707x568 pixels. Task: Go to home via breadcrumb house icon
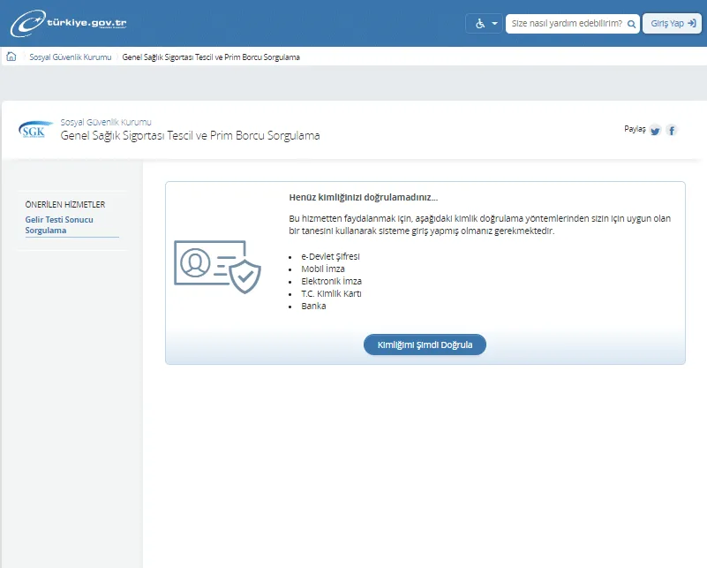point(11,57)
